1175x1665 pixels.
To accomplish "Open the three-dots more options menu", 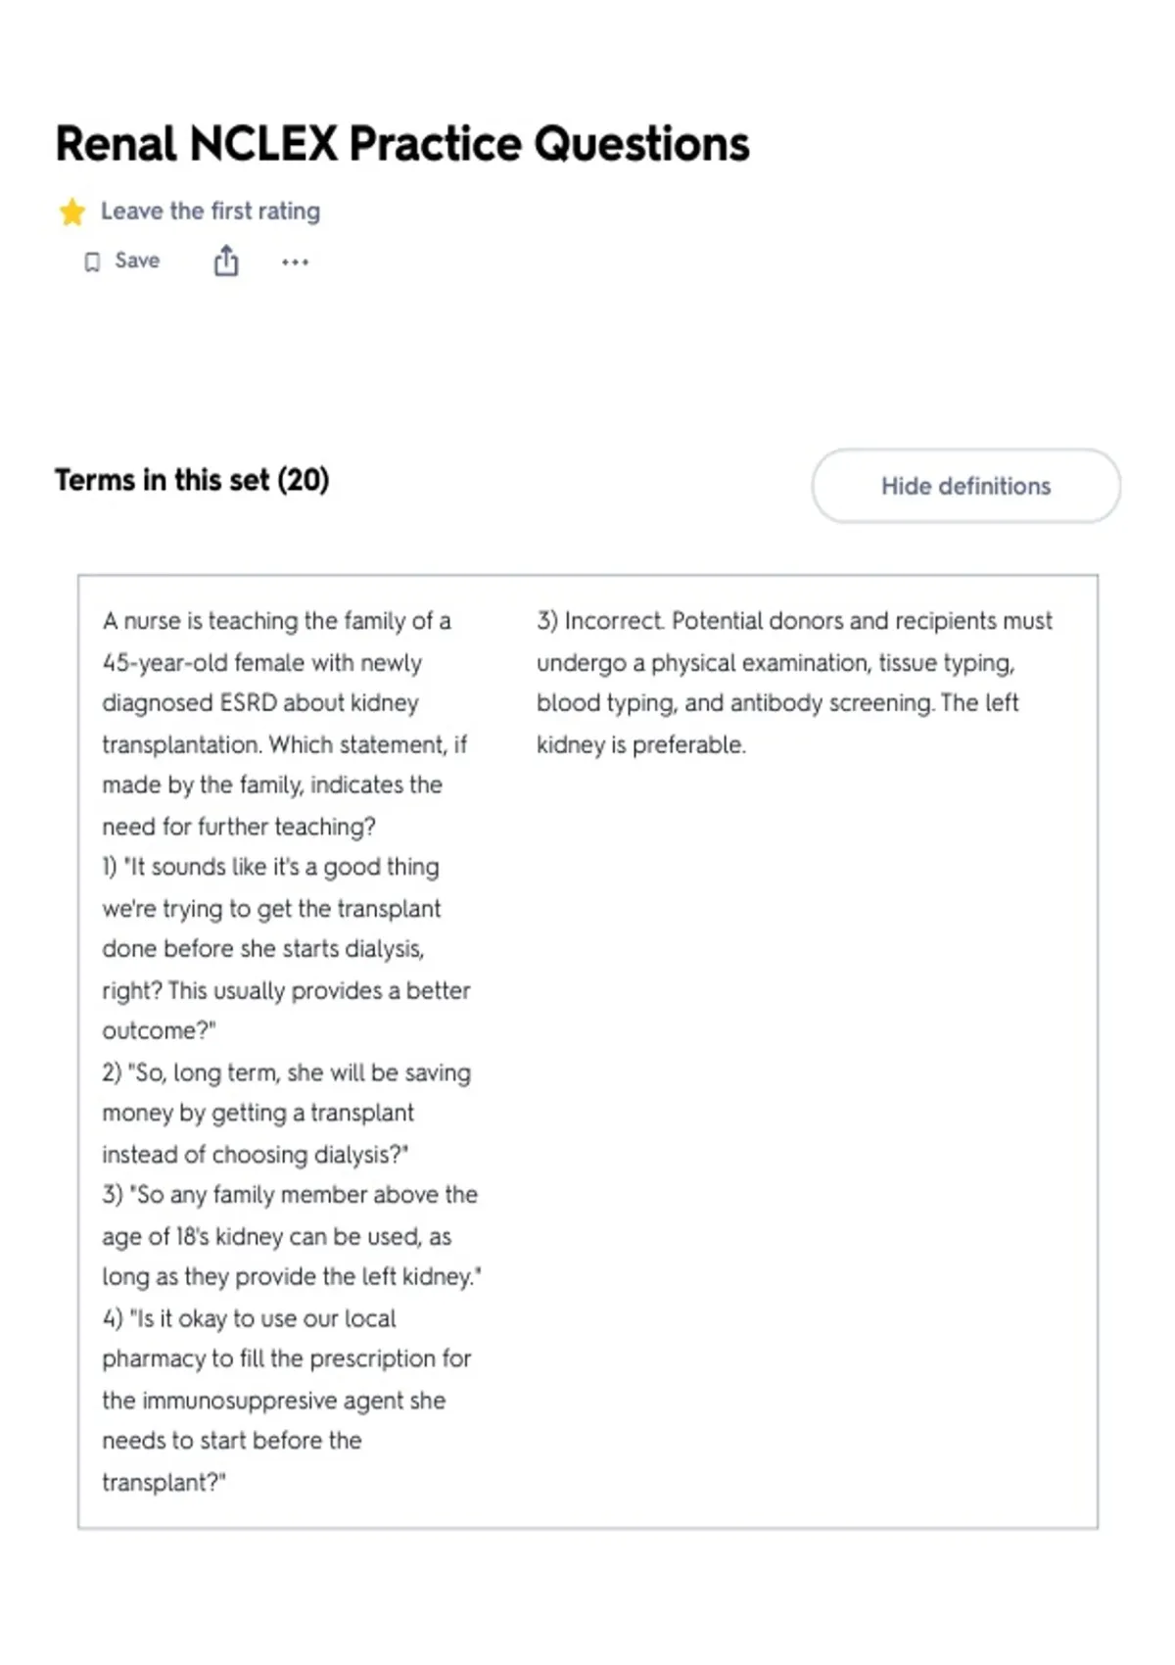I will pyautogui.click(x=295, y=262).
